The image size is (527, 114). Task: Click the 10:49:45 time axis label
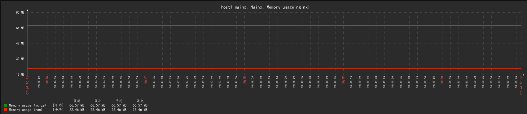pyautogui.click(x=417, y=82)
